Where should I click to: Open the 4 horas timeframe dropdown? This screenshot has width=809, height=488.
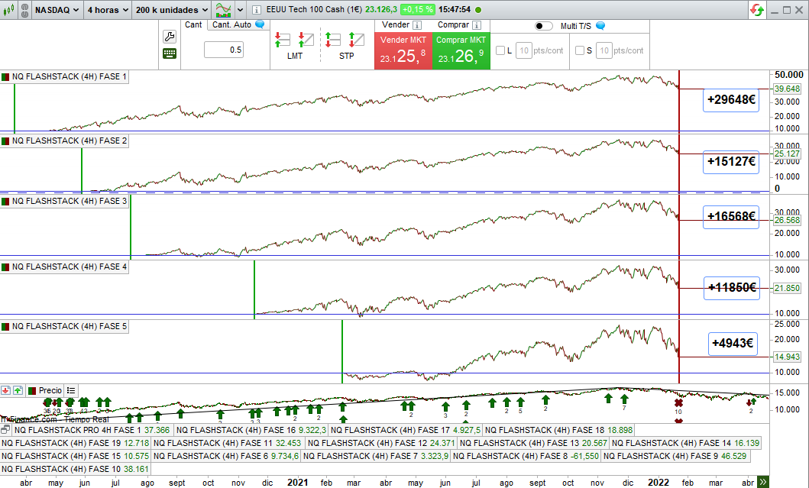pyautogui.click(x=106, y=10)
